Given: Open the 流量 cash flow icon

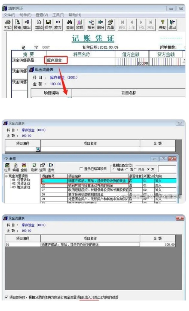Looking at the screenshot, I should click(110, 25).
